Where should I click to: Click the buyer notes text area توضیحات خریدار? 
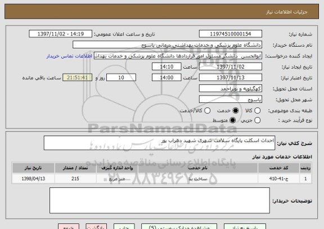(x=160, y=200)
